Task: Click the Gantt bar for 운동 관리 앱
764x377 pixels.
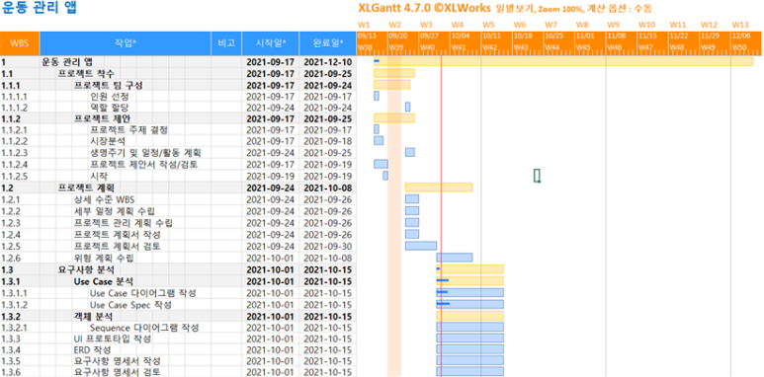Action: coord(563,62)
